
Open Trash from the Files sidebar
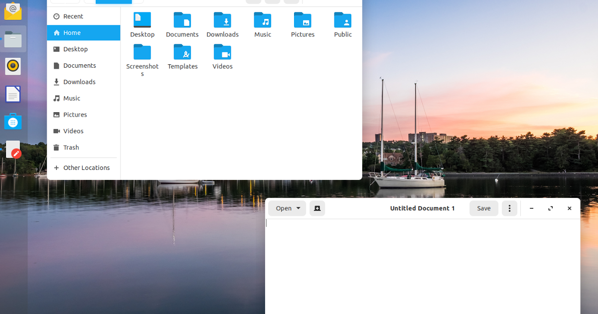point(71,147)
